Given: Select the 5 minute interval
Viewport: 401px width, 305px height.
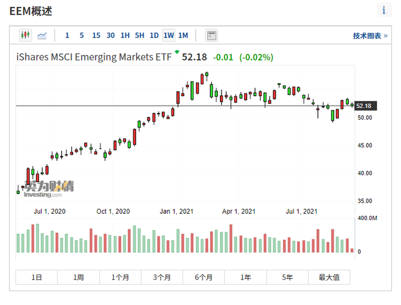Looking at the screenshot, I should (81, 35).
